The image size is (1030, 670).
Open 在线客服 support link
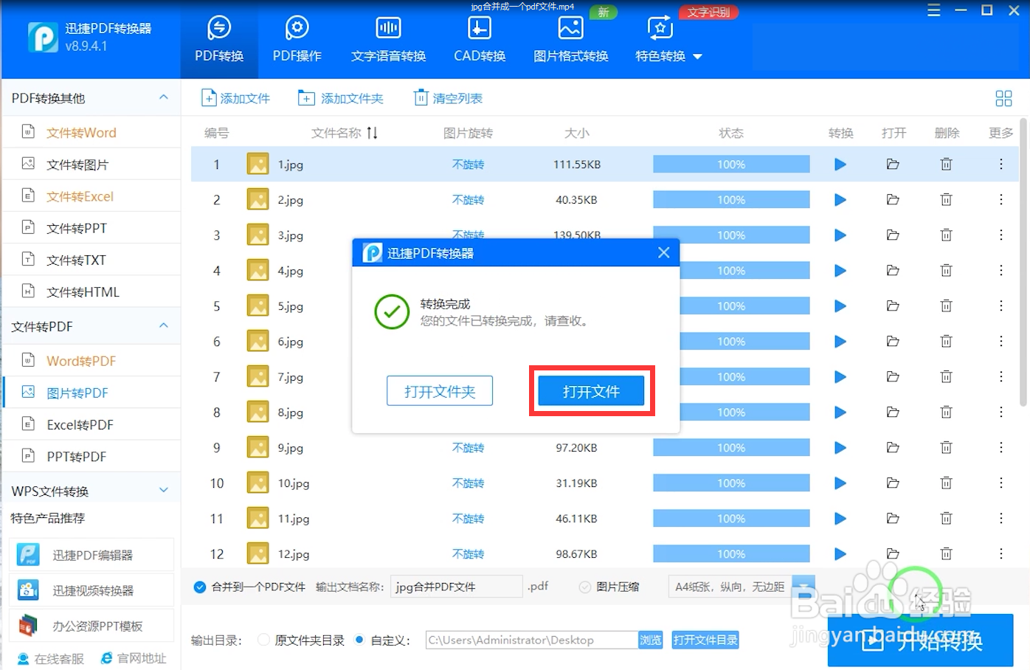[50, 658]
